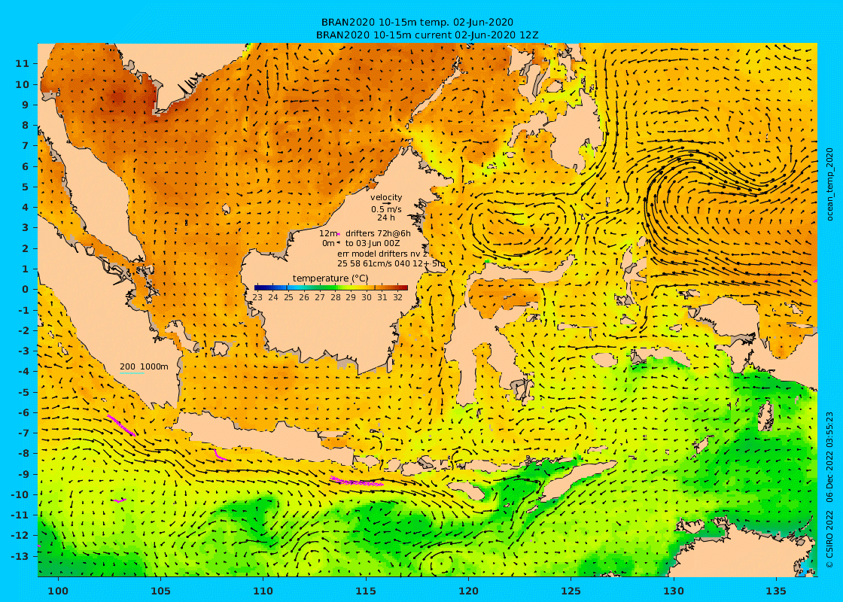Click the long magenta drifter track south of Java
Image resolution: width=843 pixels, height=602 pixels.
click(357, 482)
